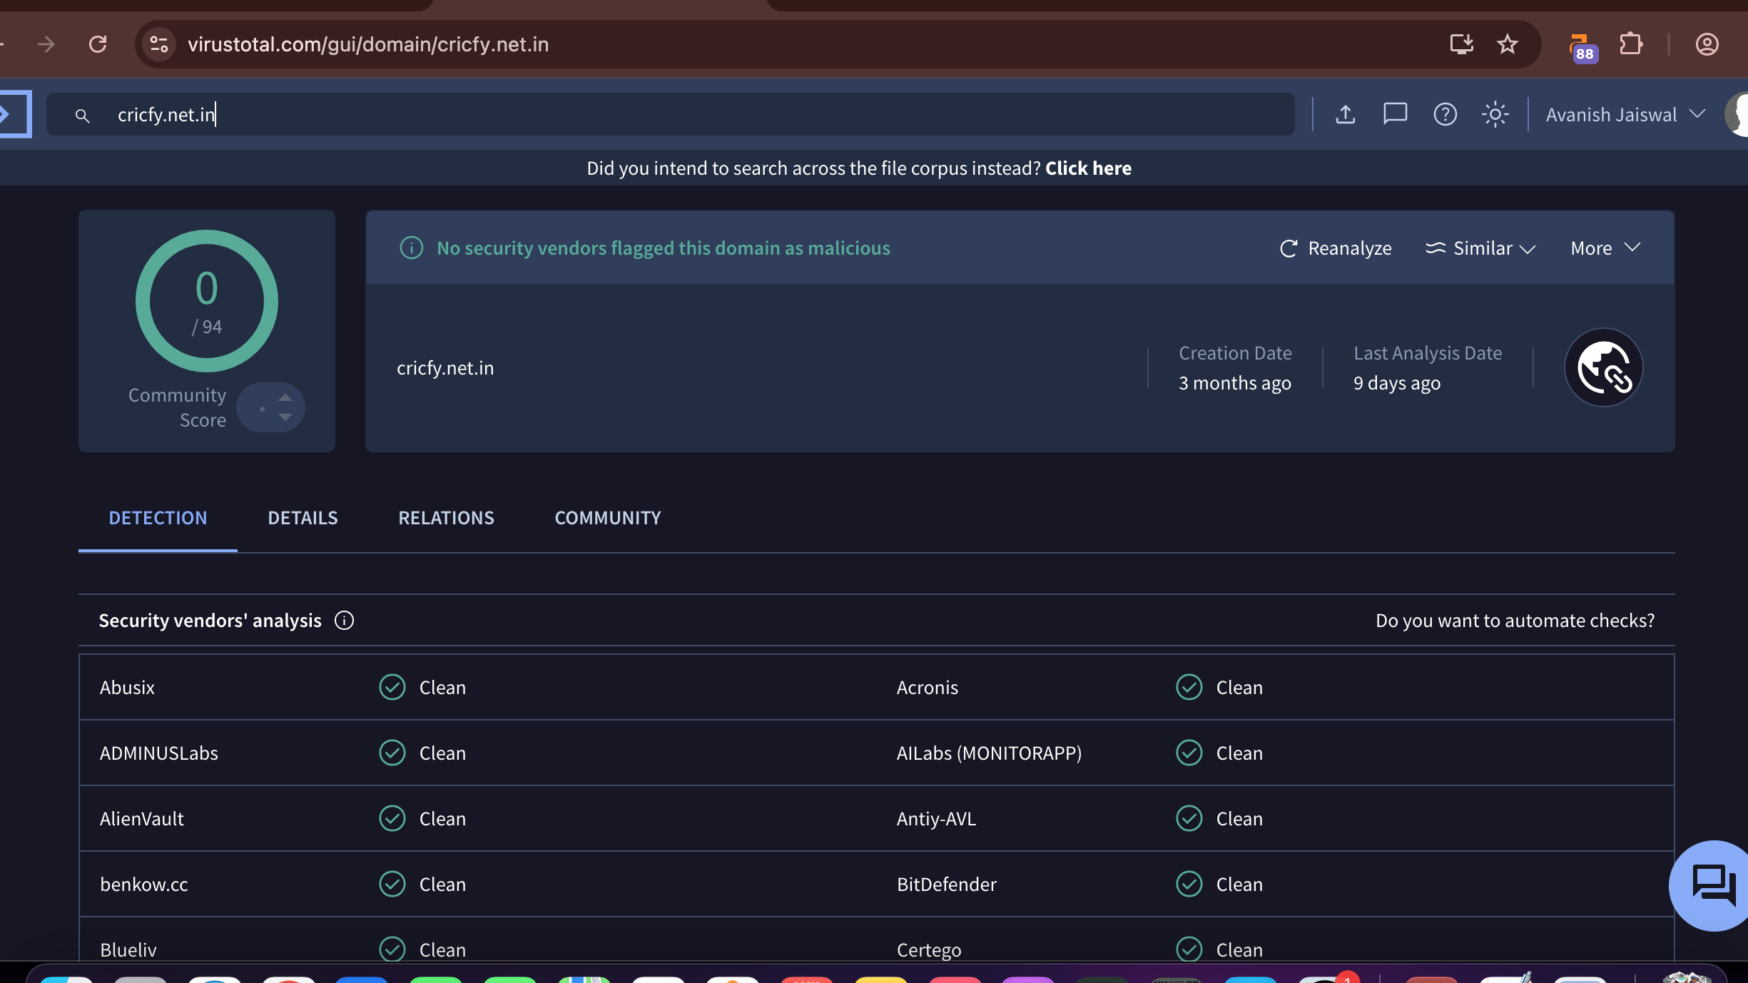
Task: Click the AILabs (MONITORAPP) vendor name
Action: [989, 753]
